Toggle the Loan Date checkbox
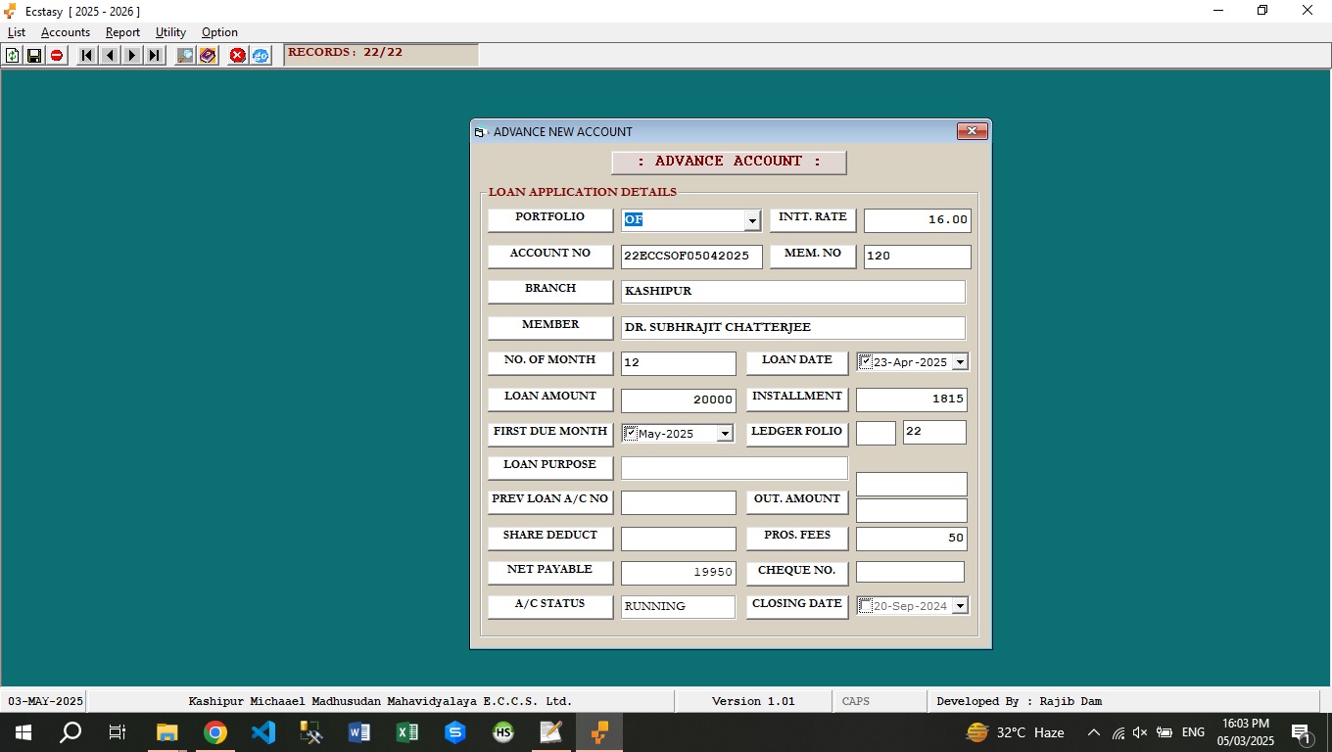The height and width of the screenshot is (752, 1332). tap(866, 361)
